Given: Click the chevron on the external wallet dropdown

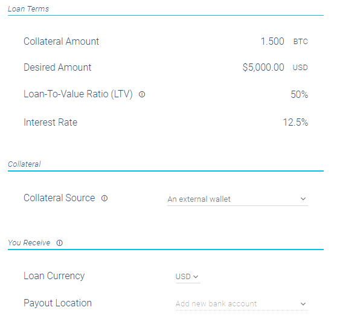Looking at the screenshot, I should (303, 199).
